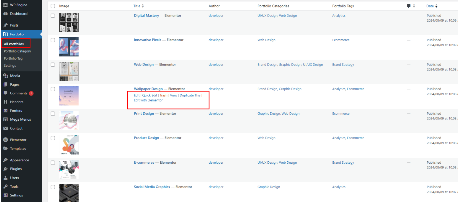
Task: Check the Digital Mastery row checkbox
Action: (x=53, y=16)
